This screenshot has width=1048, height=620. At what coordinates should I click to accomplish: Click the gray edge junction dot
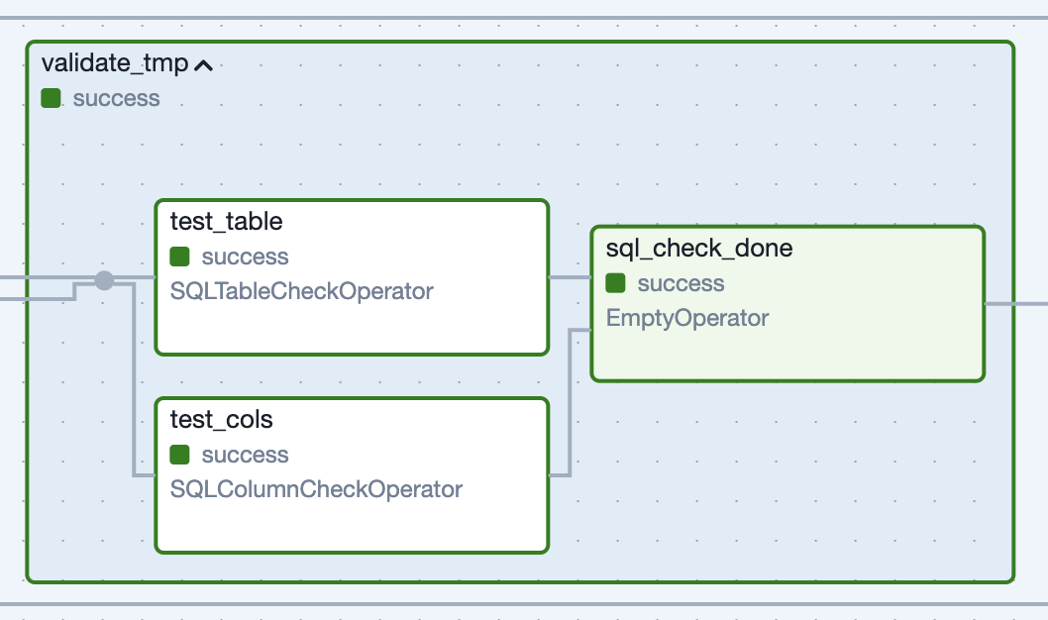click(104, 280)
